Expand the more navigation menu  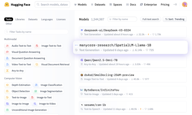[175, 5]
